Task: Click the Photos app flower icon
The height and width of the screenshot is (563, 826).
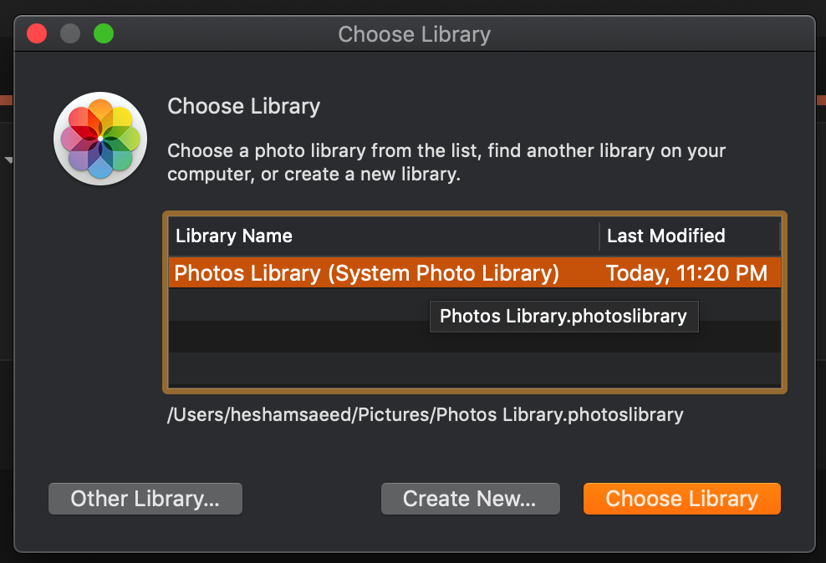Action: pyautogui.click(x=100, y=138)
